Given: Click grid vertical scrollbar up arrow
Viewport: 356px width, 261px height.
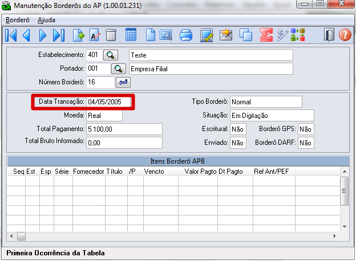Looking at the screenshot, I should 345,172.
